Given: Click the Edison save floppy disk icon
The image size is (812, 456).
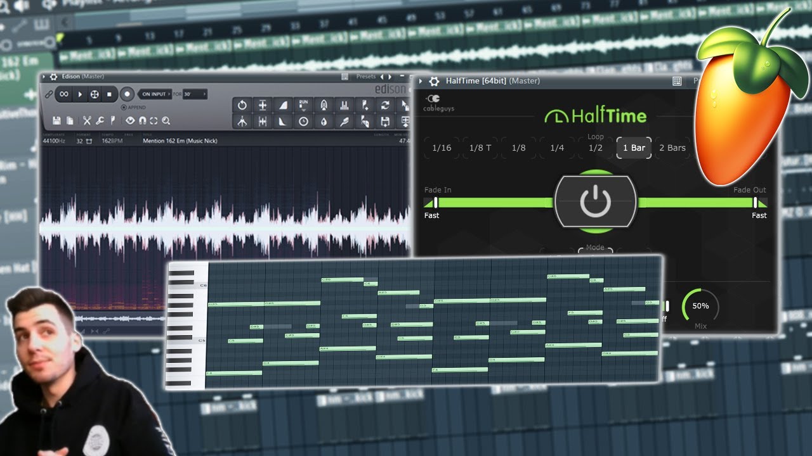Looking at the screenshot, I should tap(56, 121).
